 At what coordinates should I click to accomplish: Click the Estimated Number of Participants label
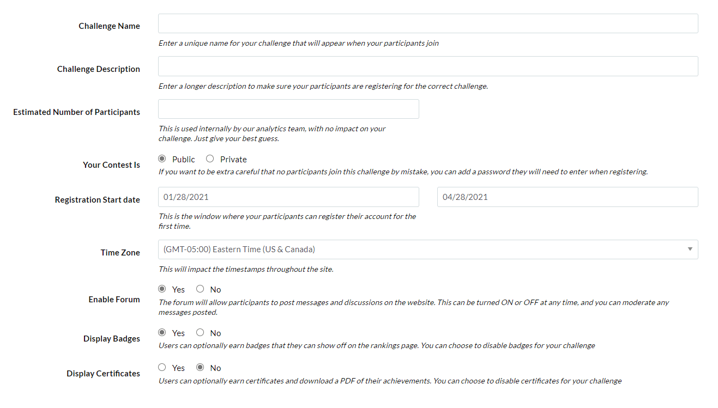76,112
